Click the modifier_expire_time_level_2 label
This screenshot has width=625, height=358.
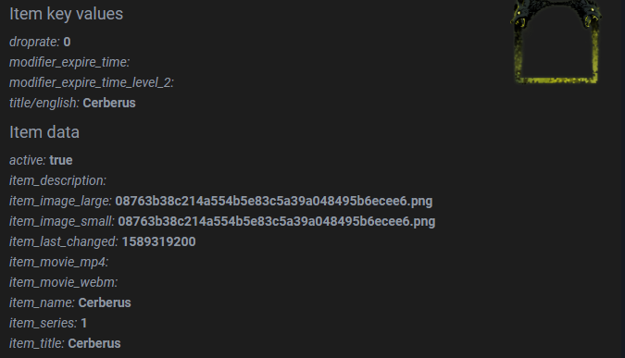click(92, 83)
